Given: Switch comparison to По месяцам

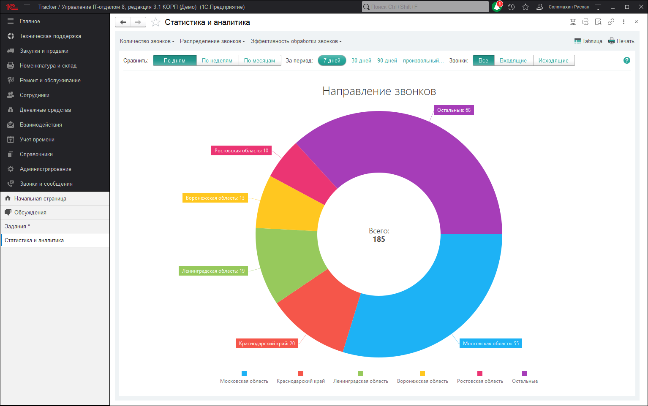Looking at the screenshot, I should point(259,61).
